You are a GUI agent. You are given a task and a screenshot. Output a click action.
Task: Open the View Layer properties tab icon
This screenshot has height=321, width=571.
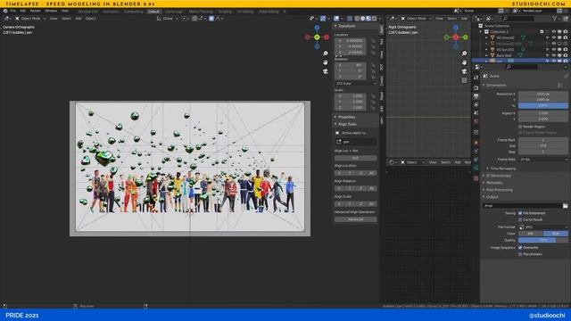coord(476,105)
